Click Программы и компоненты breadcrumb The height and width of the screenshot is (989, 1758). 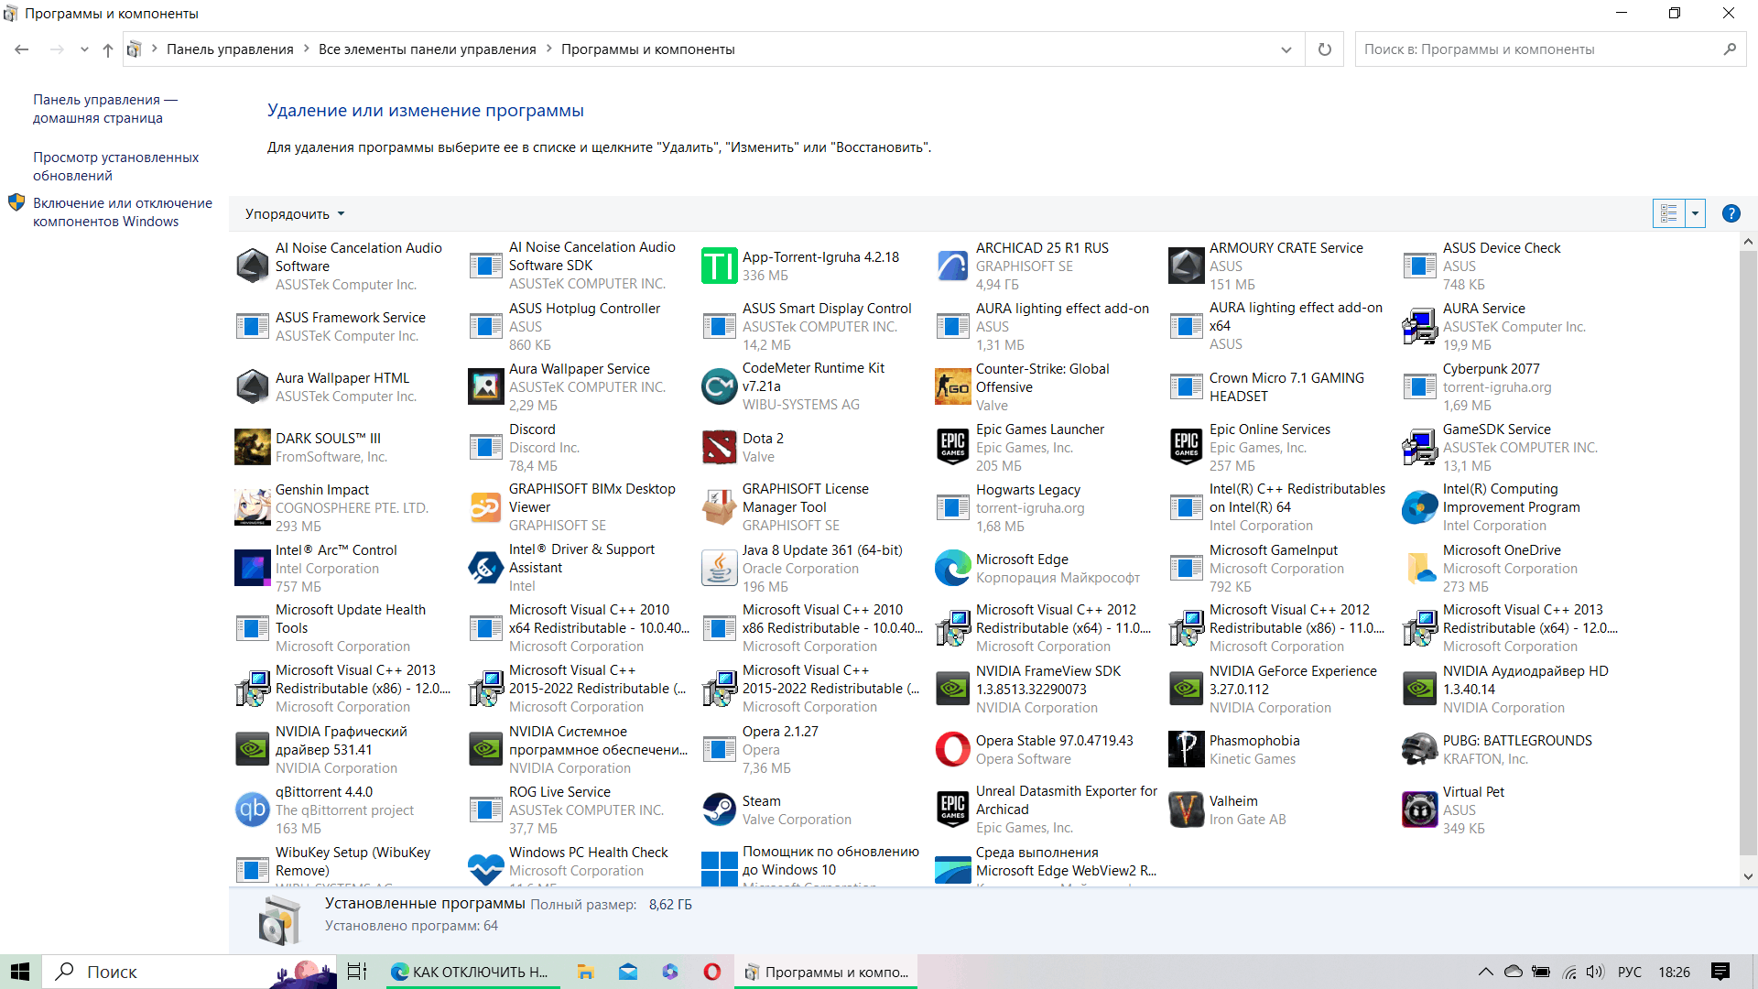click(648, 49)
